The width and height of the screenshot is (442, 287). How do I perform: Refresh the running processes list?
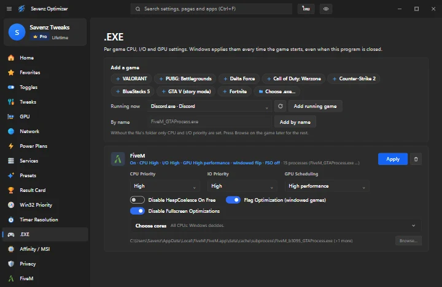(280, 106)
